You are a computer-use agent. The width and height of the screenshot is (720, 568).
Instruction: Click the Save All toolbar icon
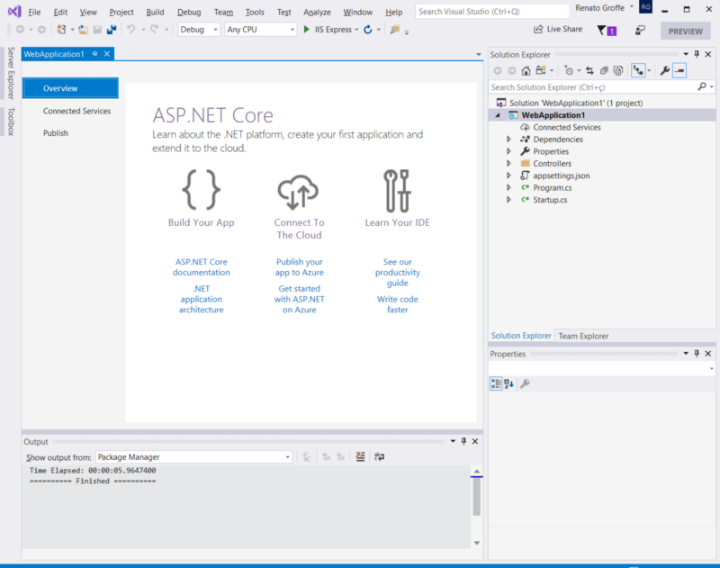tap(112, 30)
